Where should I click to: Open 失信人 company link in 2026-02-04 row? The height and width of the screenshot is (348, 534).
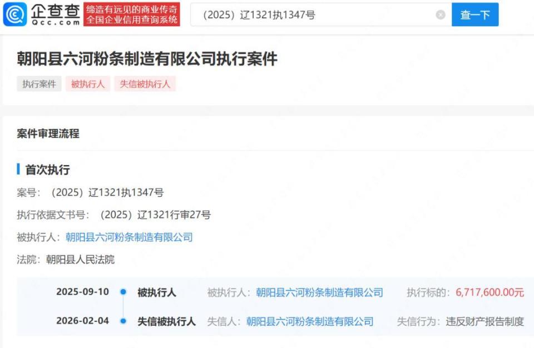point(309,321)
